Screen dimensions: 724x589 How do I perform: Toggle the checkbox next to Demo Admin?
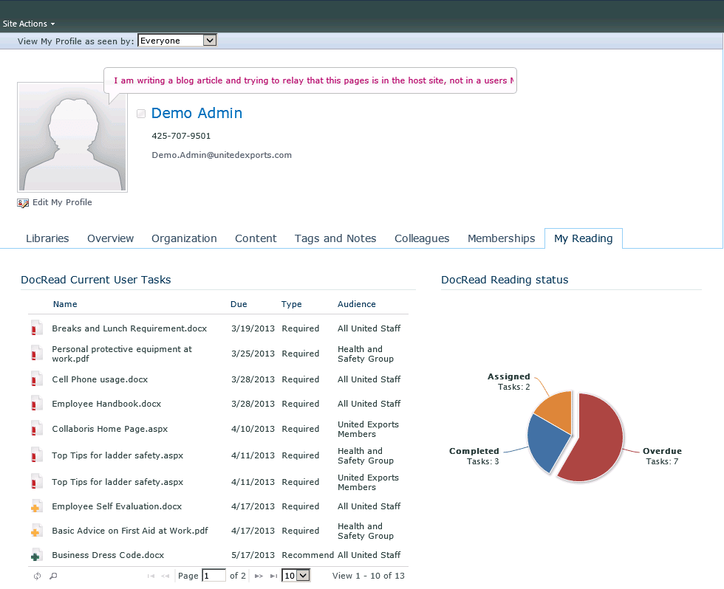point(141,114)
